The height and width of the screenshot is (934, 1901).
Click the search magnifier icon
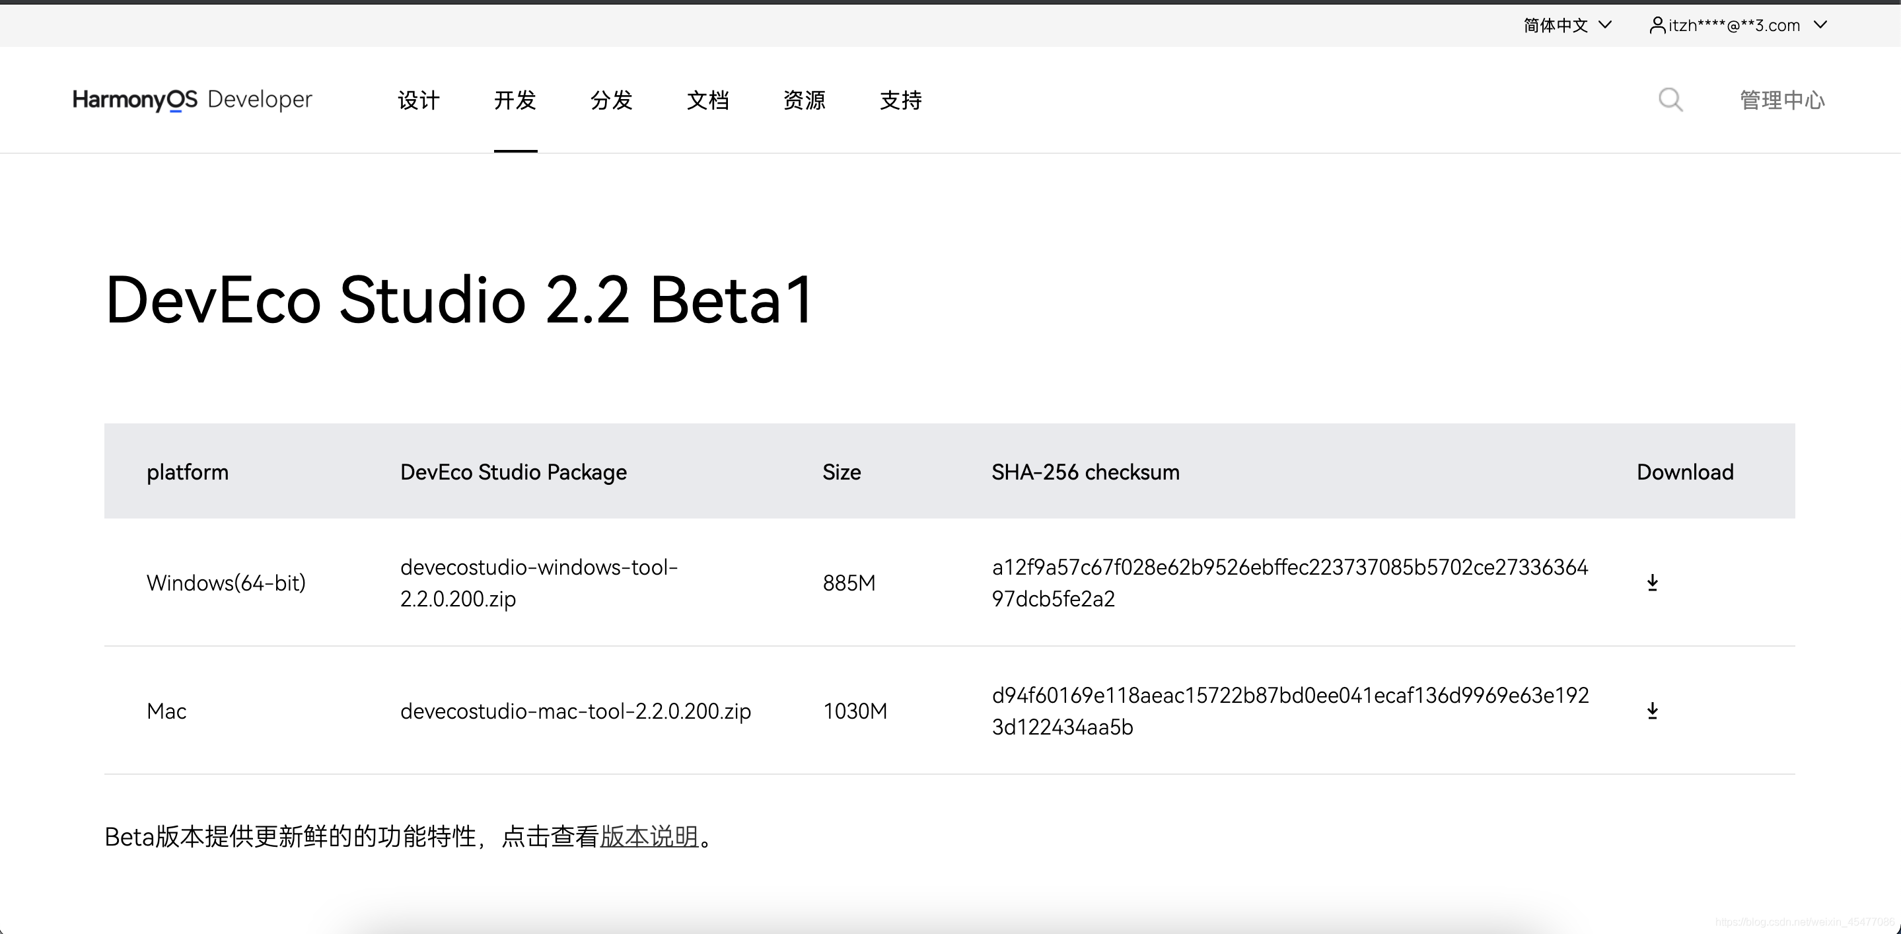[1670, 100]
